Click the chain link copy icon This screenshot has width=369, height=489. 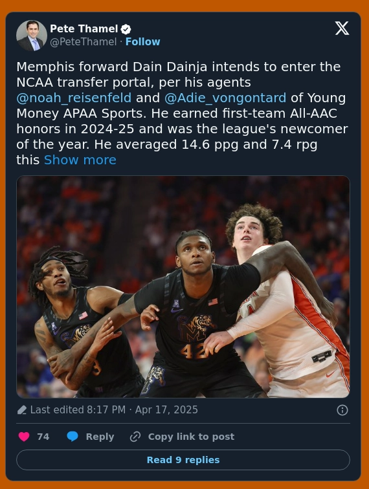(x=135, y=437)
